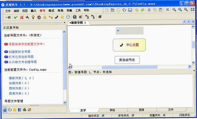The image size is (197, 119).
Task: Open the 编辑 menu
Action: (16, 11)
